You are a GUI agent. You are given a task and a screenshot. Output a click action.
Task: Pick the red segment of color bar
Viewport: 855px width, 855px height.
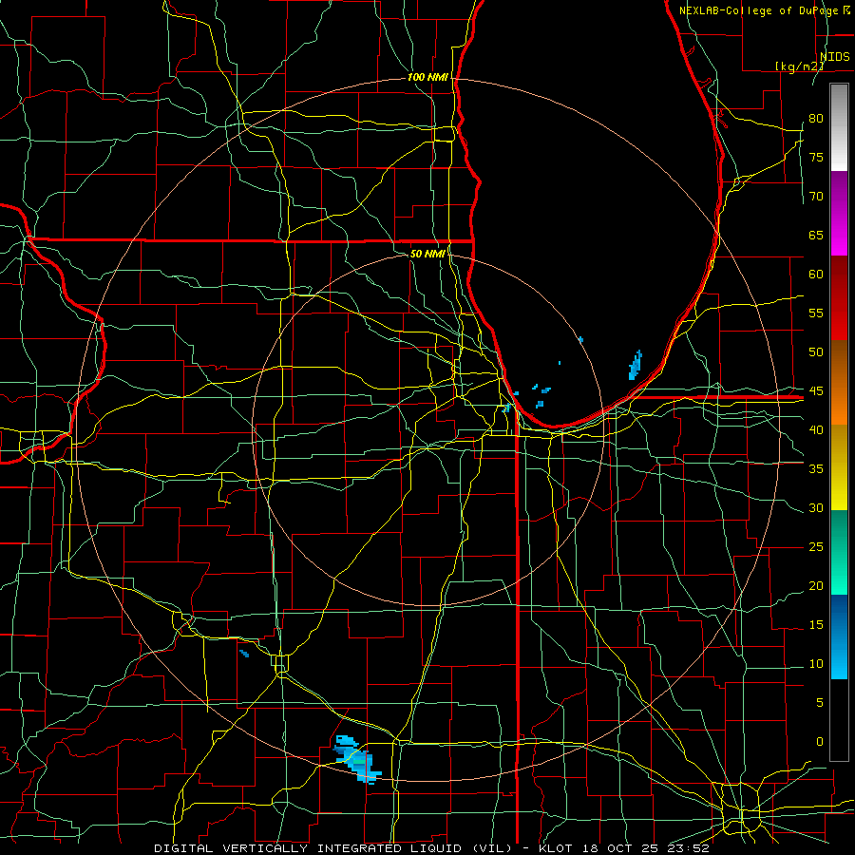[839, 298]
